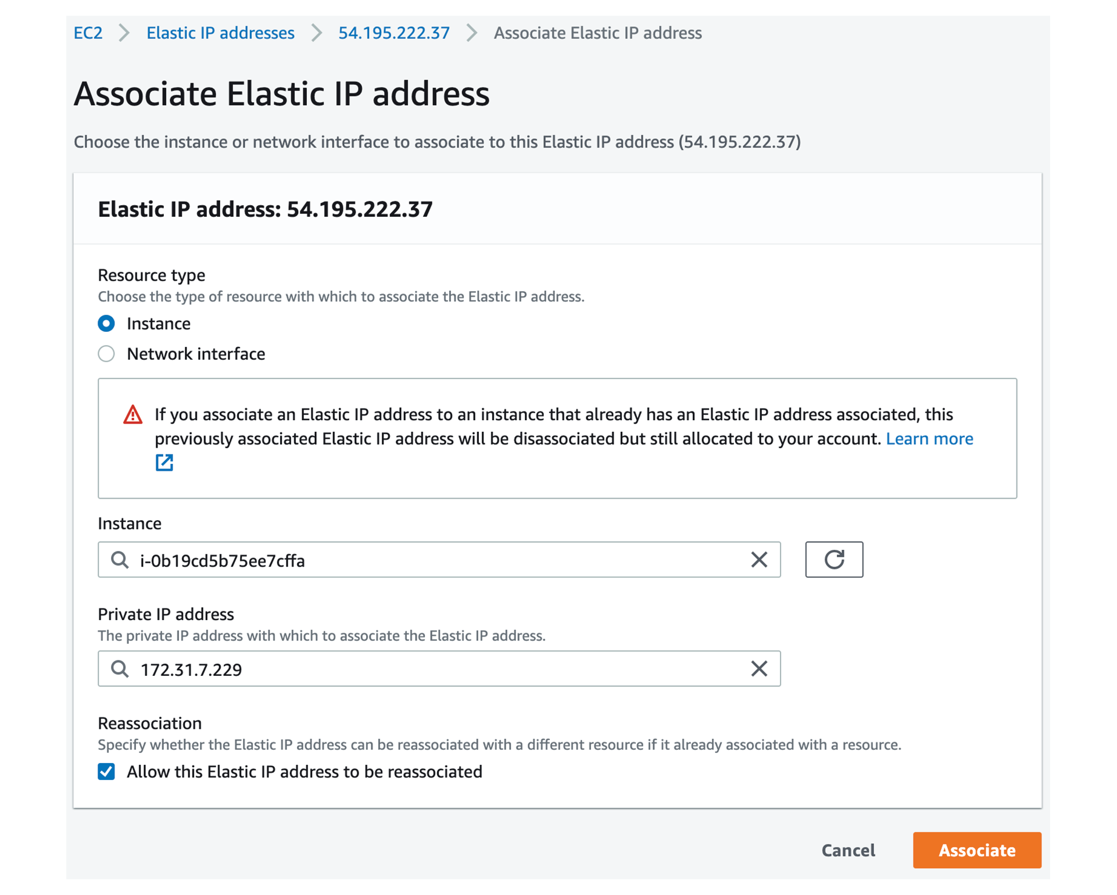This screenshot has height=895, width=1117.
Task: Clear the Instance field with X icon
Action: click(x=758, y=559)
